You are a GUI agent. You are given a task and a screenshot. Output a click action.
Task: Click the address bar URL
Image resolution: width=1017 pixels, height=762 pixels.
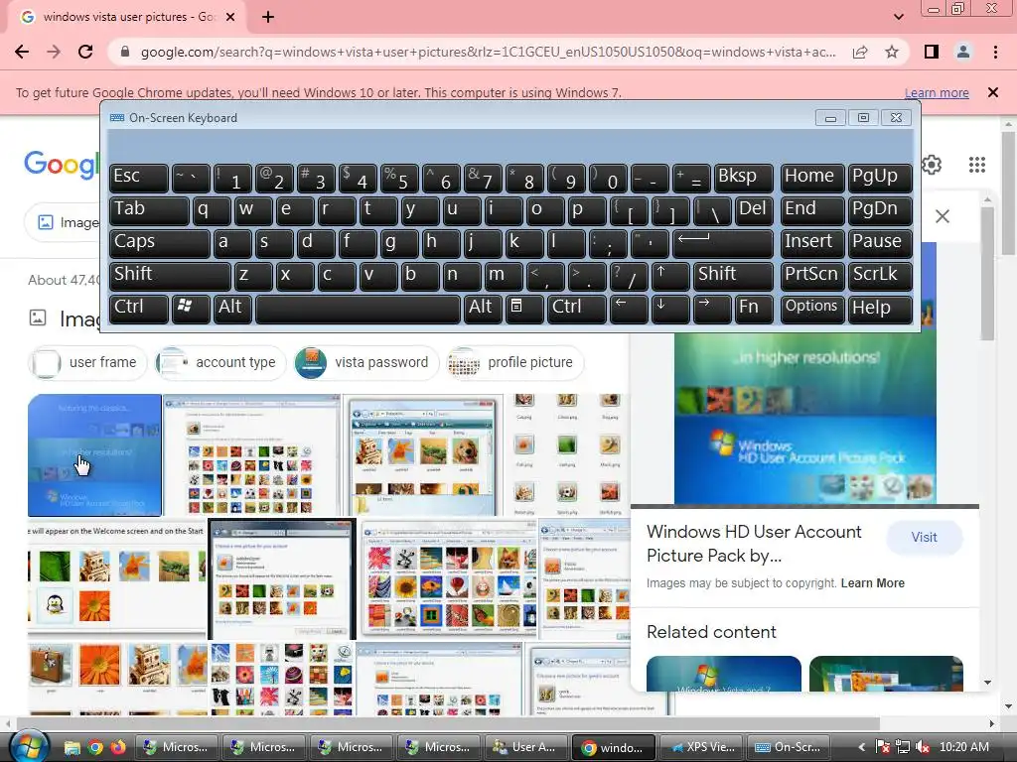pyautogui.click(x=488, y=52)
